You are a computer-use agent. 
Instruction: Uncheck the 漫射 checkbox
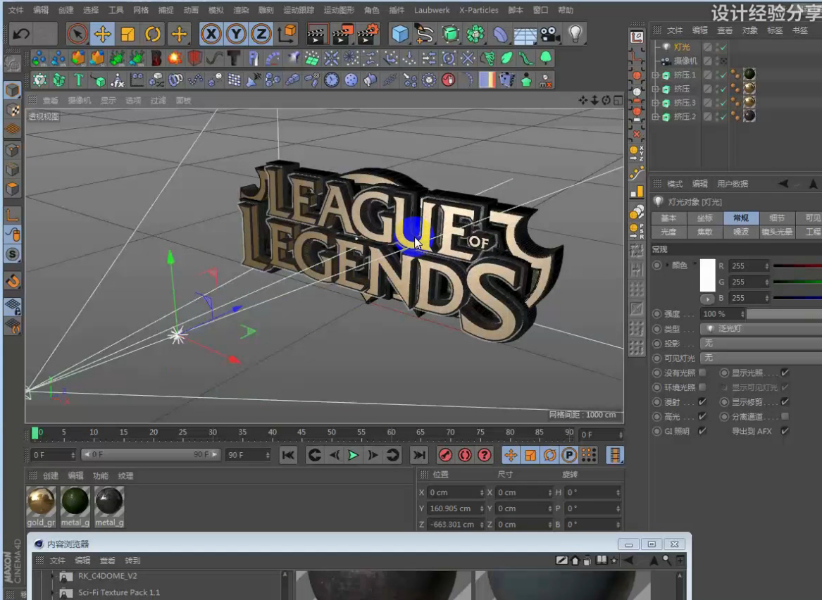click(702, 402)
